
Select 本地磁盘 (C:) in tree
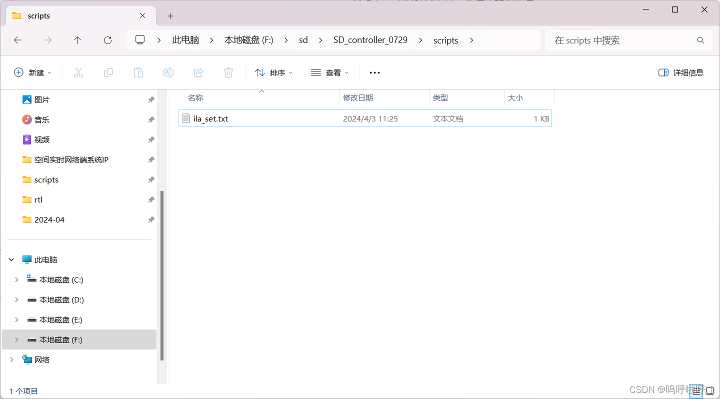tap(61, 280)
